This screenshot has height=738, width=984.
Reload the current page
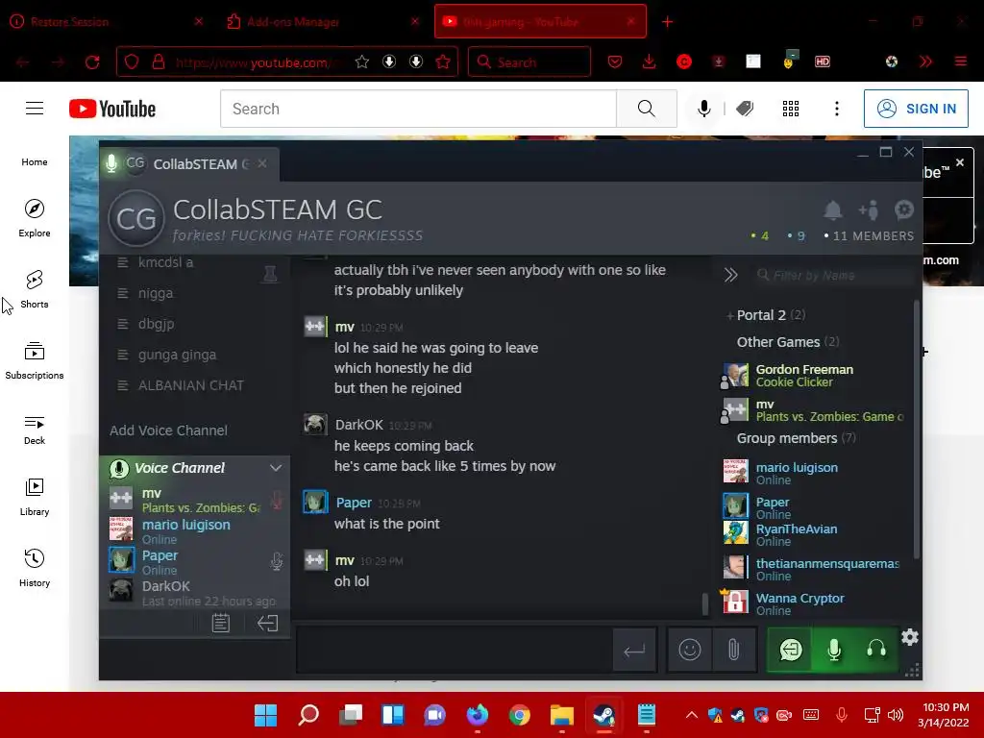point(92,62)
